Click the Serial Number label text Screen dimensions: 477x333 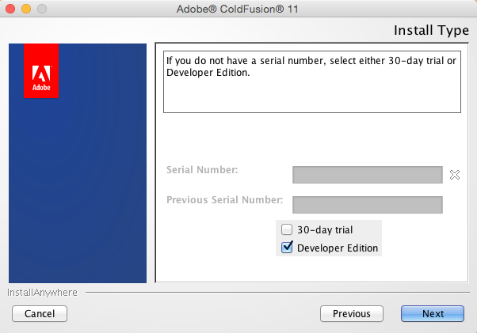[x=202, y=169]
